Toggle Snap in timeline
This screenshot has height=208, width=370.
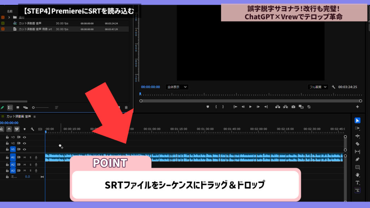coord(9,129)
